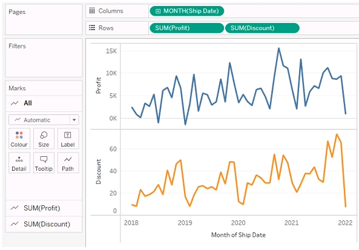Open the Detail marks card

coord(19,163)
